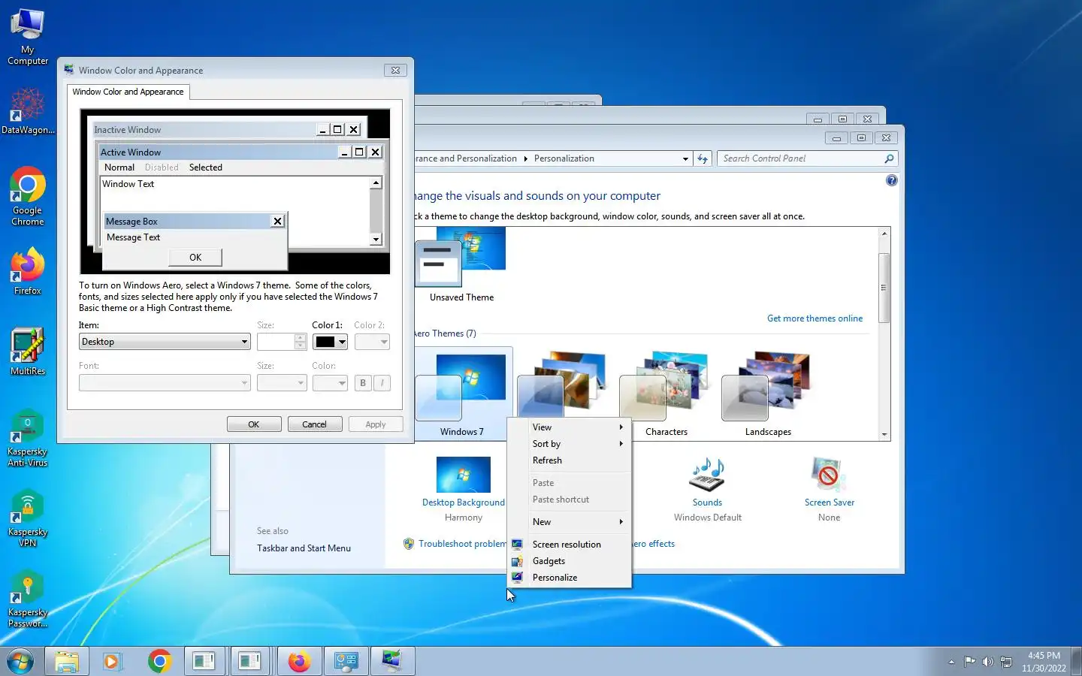Image resolution: width=1082 pixels, height=676 pixels.
Task: Click the preview Message Box OK button
Action: point(195,258)
